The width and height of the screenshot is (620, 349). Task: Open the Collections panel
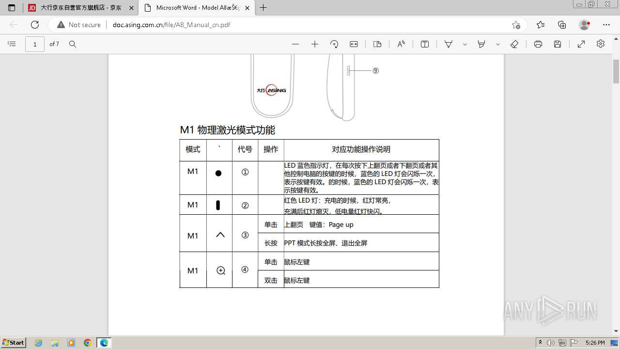562,25
